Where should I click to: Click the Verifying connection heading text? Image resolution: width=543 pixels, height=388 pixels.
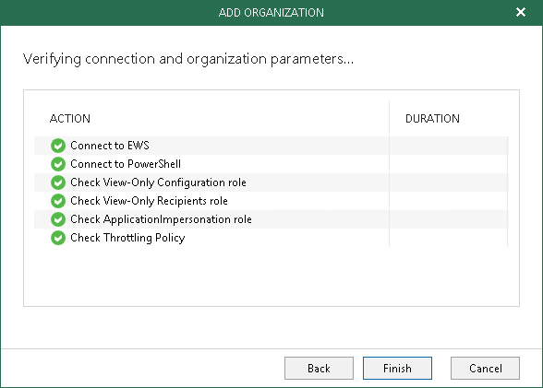coord(188,59)
